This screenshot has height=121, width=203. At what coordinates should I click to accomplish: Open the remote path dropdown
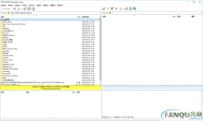coord(201,13)
